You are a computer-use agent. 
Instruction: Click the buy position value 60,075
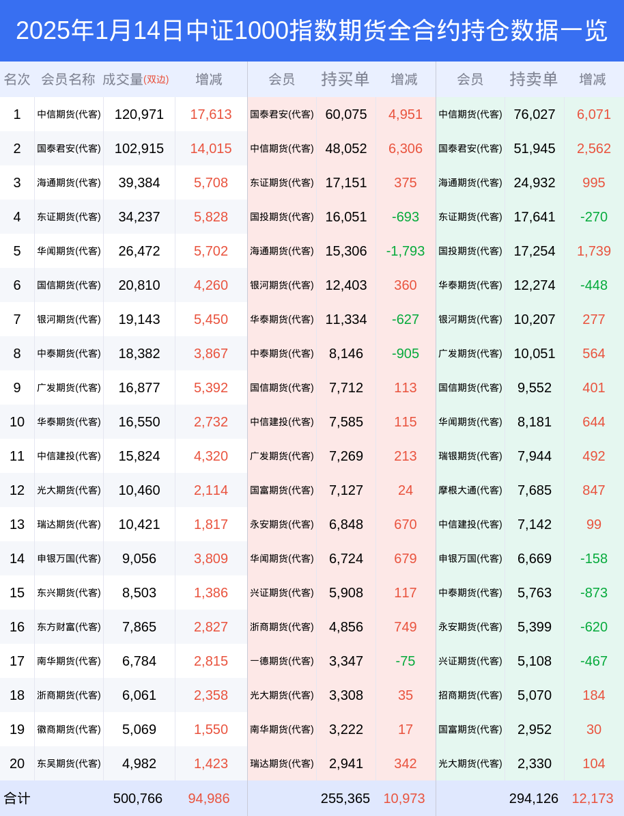(346, 115)
